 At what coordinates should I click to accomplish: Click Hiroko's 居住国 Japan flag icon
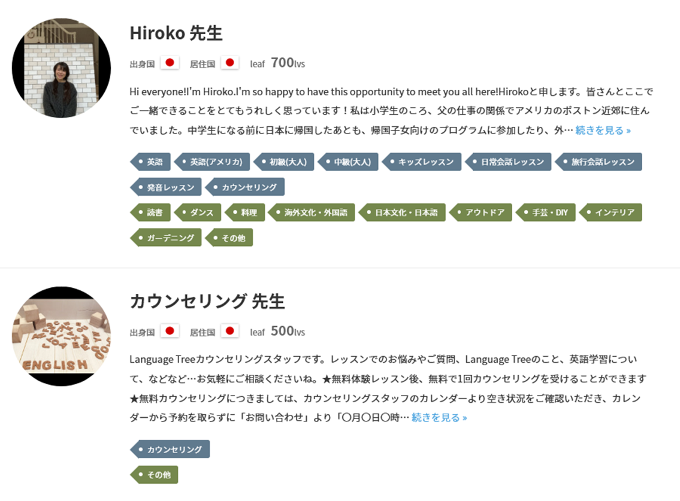click(x=230, y=63)
